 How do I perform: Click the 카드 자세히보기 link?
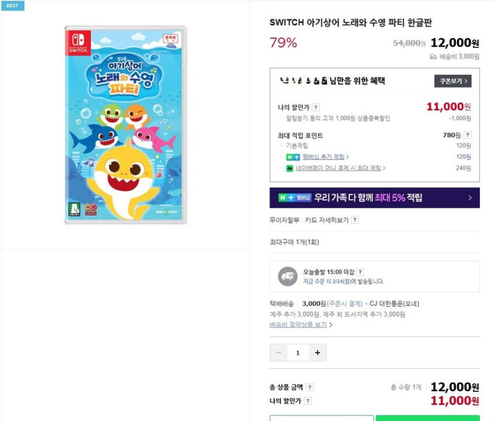point(327,220)
